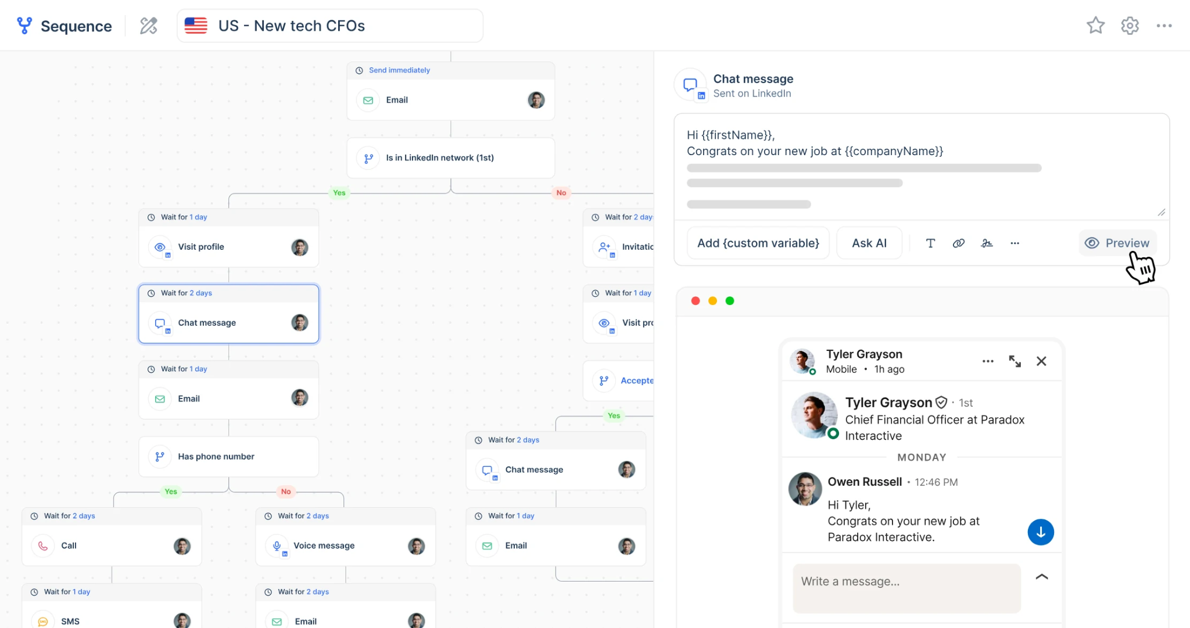Select the Voice message step
The height and width of the screenshot is (628, 1190).
click(346, 546)
